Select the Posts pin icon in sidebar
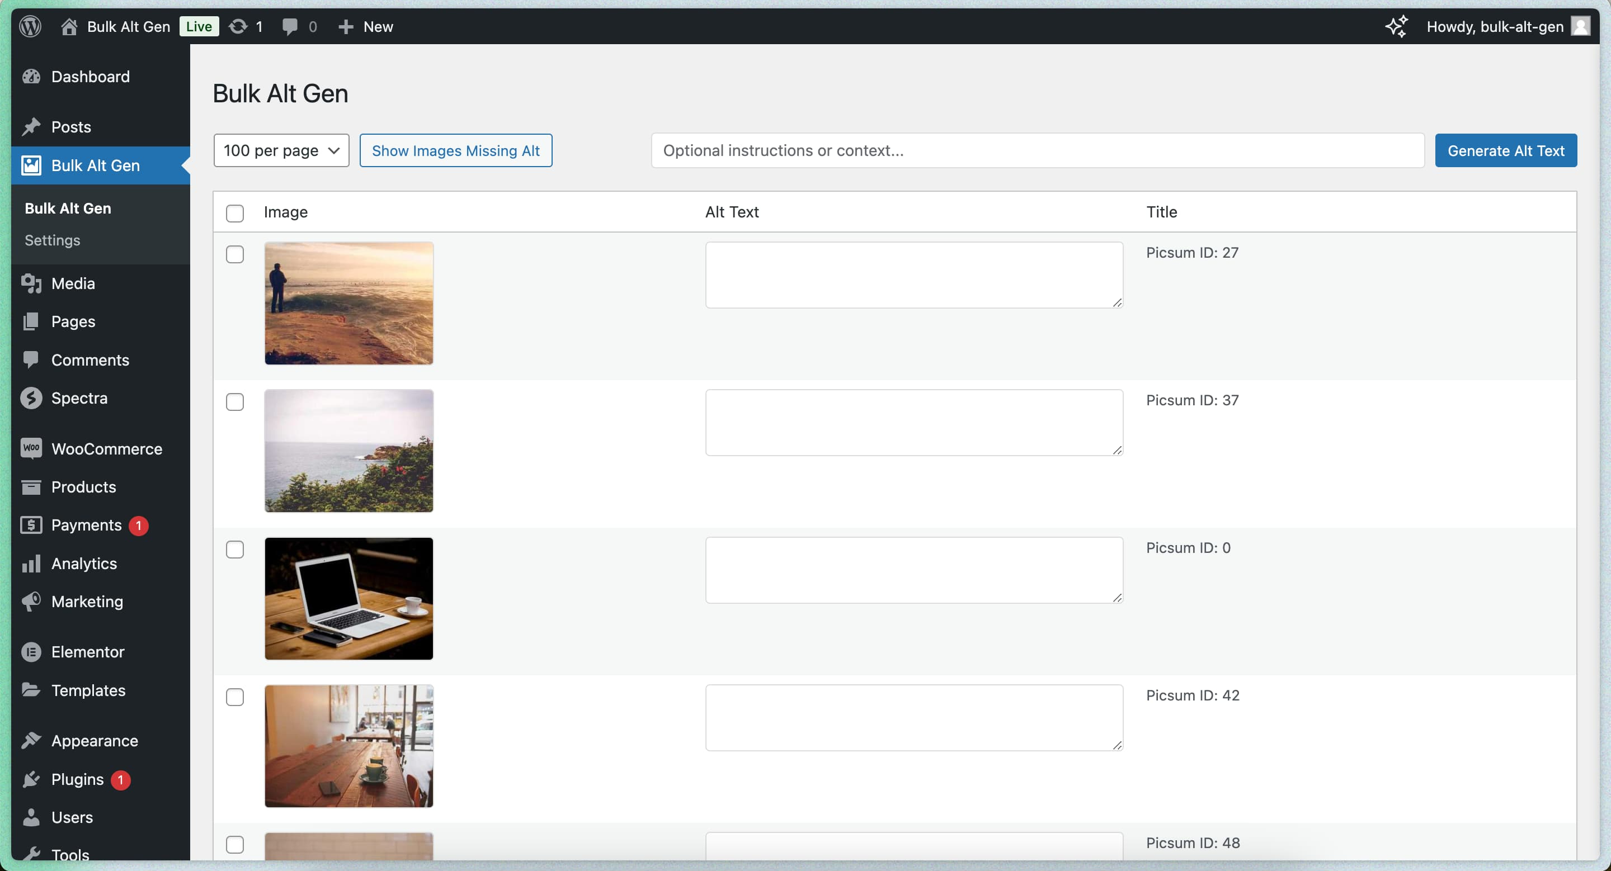The width and height of the screenshot is (1611, 871). [x=31, y=126]
